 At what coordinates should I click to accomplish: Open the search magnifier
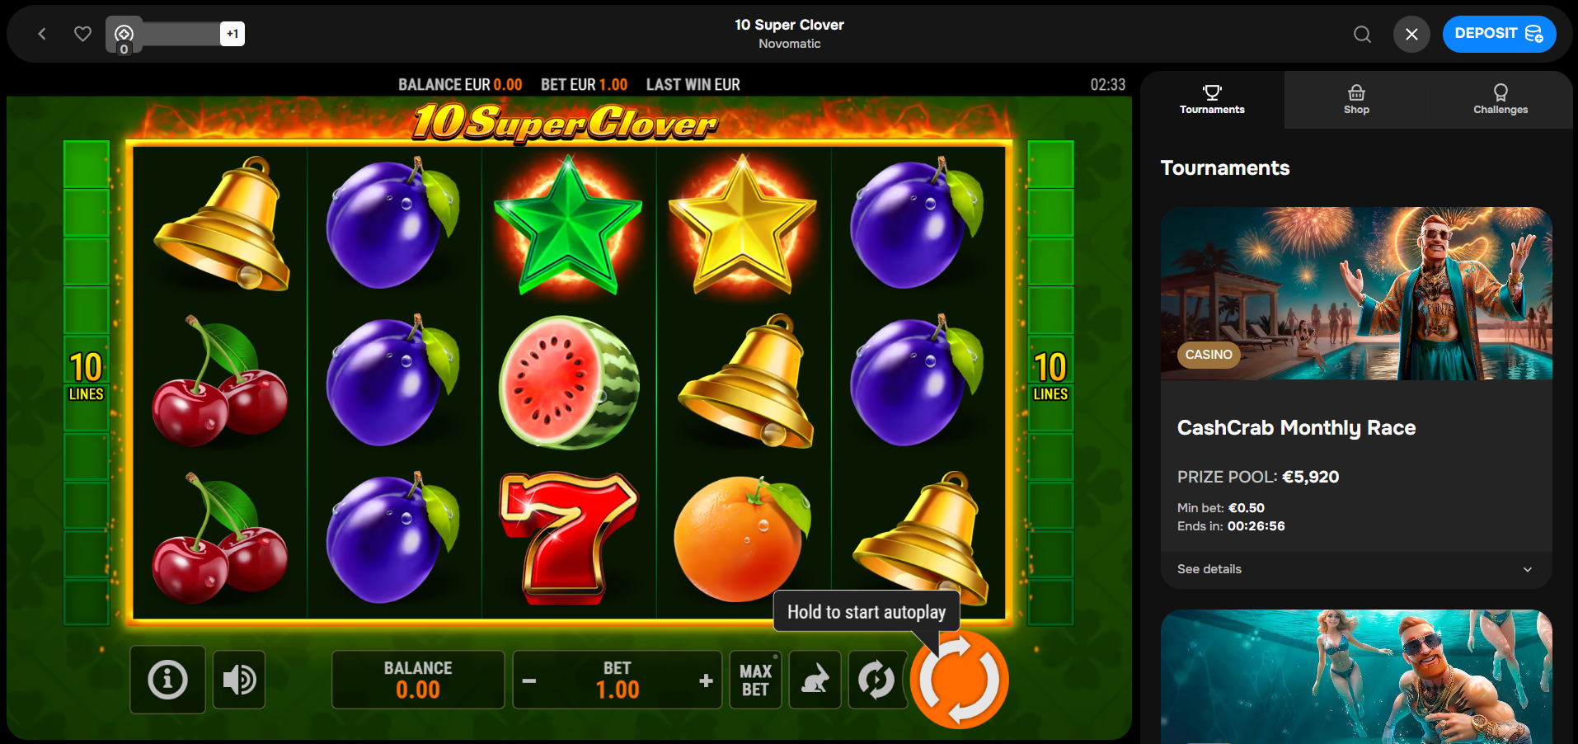coord(1362,35)
